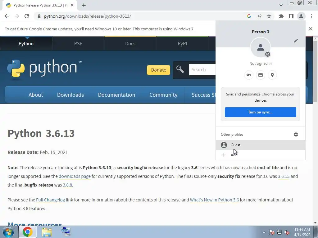Open the Extensions puzzle icon
The width and height of the screenshot is (318, 238).
coord(281,16)
